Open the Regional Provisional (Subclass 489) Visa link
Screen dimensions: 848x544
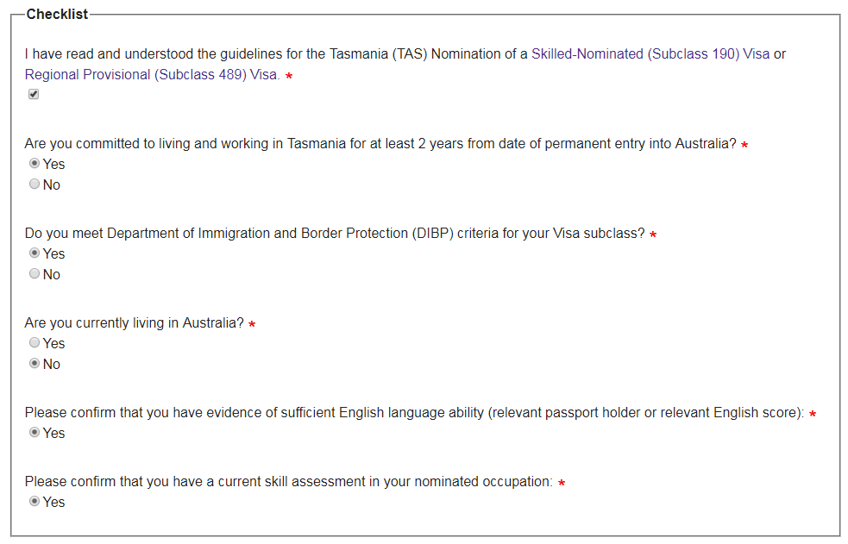click(152, 75)
